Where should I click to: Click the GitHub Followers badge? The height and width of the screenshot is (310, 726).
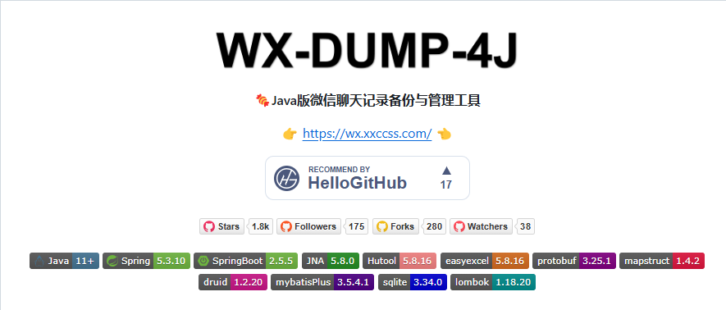pos(308,226)
